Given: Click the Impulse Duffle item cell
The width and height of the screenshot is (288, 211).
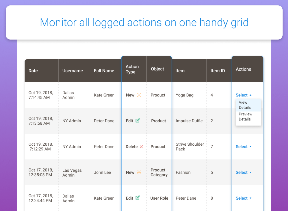Looking at the screenshot, I should [189, 121].
